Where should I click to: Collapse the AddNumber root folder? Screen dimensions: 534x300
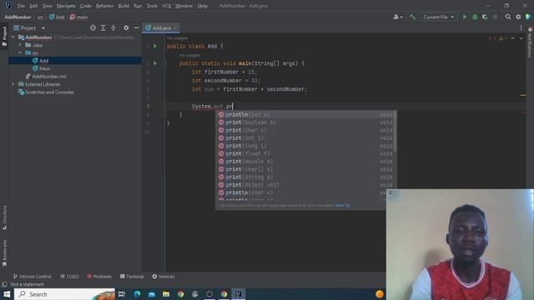[x=13, y=37]
